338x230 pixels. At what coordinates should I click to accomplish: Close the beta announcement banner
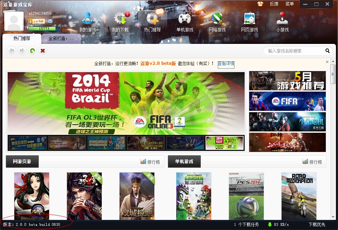click(x=327, y=62)
